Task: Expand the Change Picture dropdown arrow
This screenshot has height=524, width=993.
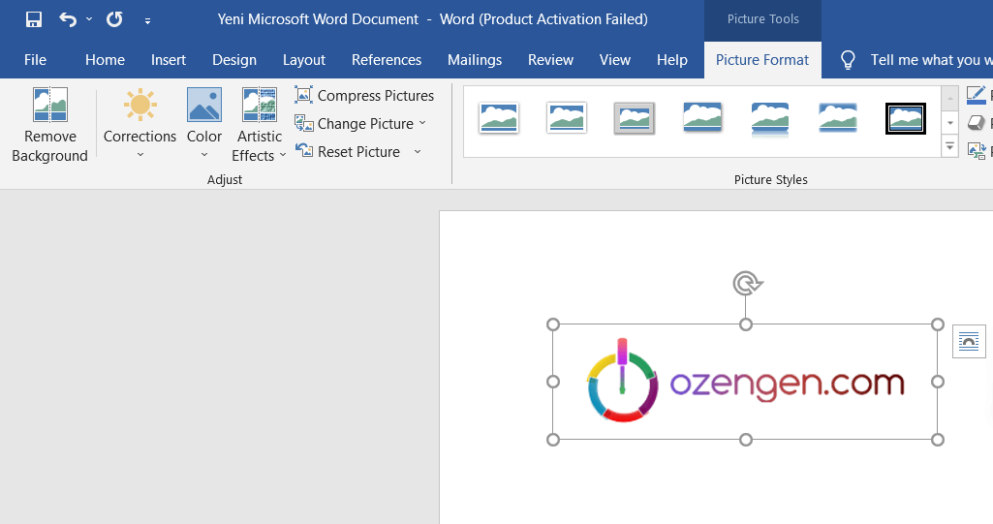Action: click(x=422, y=123)
